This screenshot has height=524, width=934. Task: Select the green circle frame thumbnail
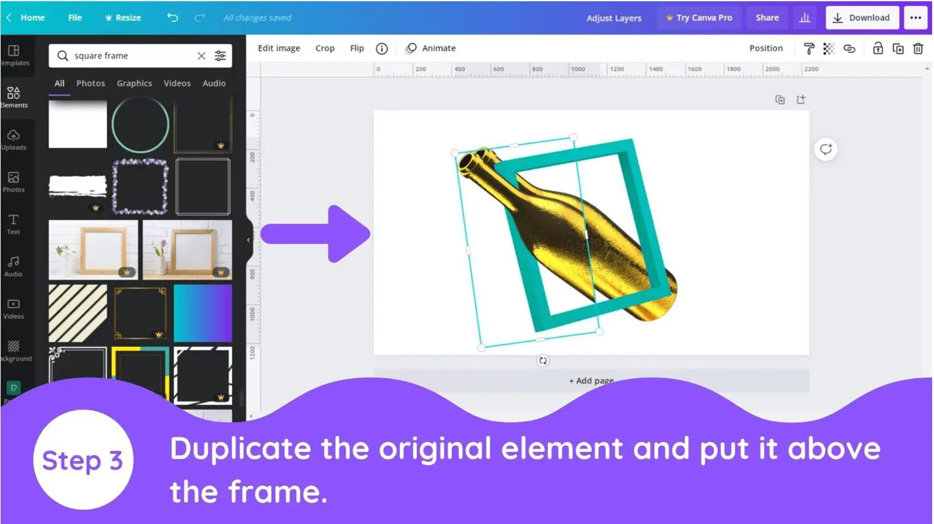(140, 125)
